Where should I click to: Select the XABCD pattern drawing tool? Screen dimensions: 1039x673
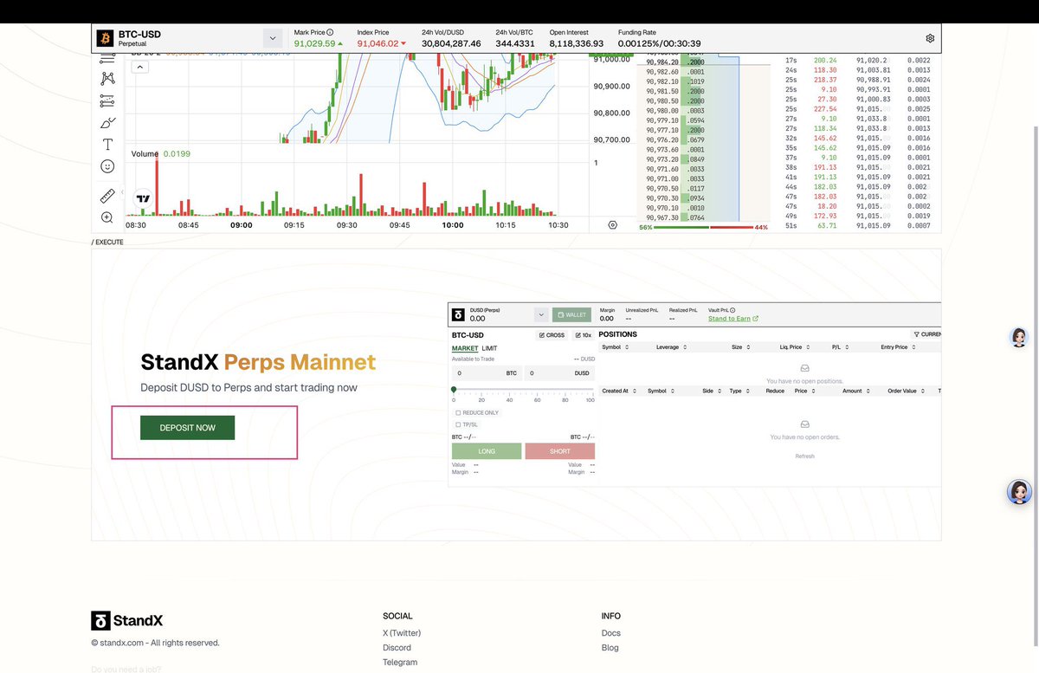(107, 79)
